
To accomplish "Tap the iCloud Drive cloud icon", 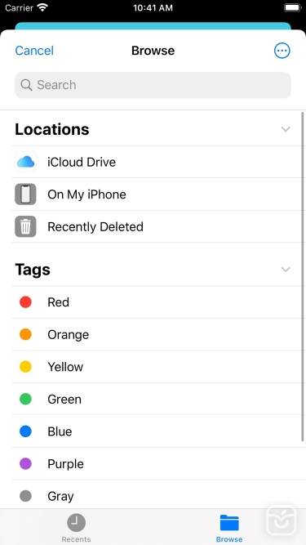I will (25, 162).
